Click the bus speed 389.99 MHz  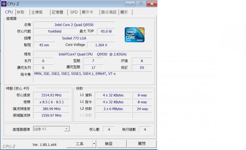coord(52,109)
